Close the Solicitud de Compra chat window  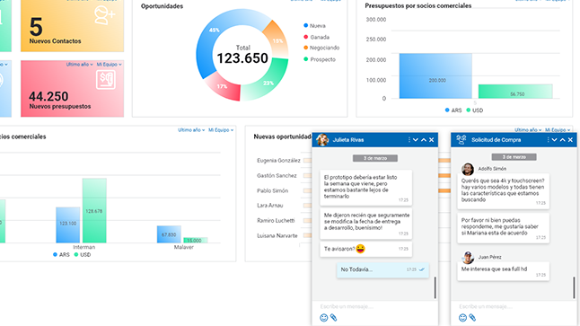coord(570,140)
